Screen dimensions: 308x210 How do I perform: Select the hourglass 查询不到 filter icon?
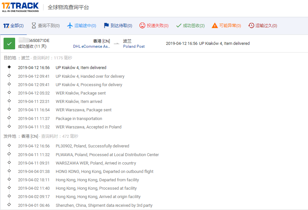34,25
